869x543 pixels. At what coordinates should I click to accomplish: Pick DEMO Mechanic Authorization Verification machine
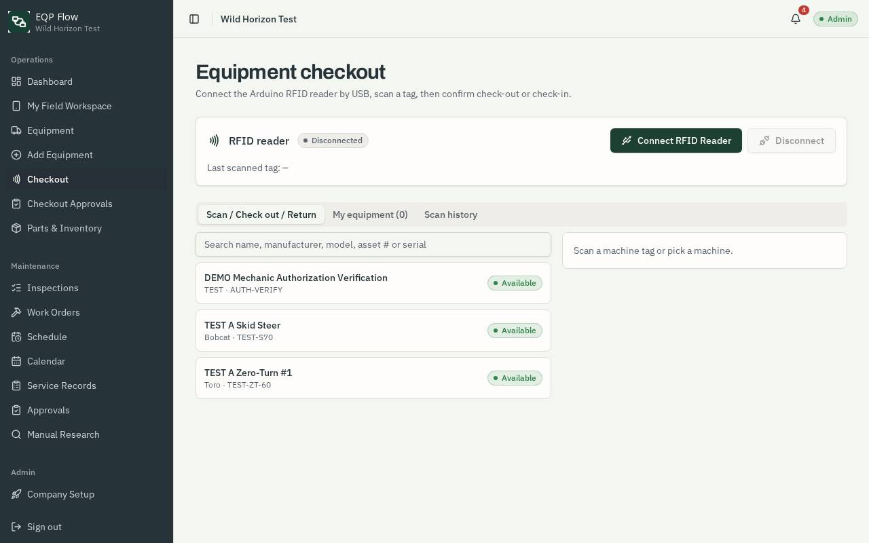click(373, 283)
